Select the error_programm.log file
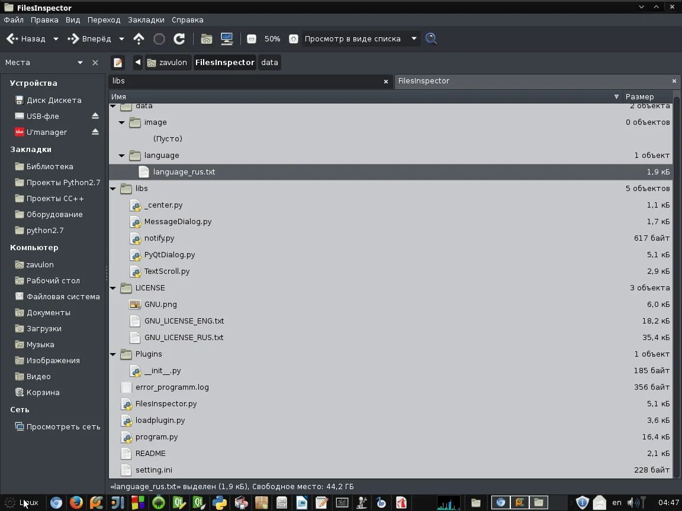The width and height of the screenshot is (682, 511). click(391, 387)
